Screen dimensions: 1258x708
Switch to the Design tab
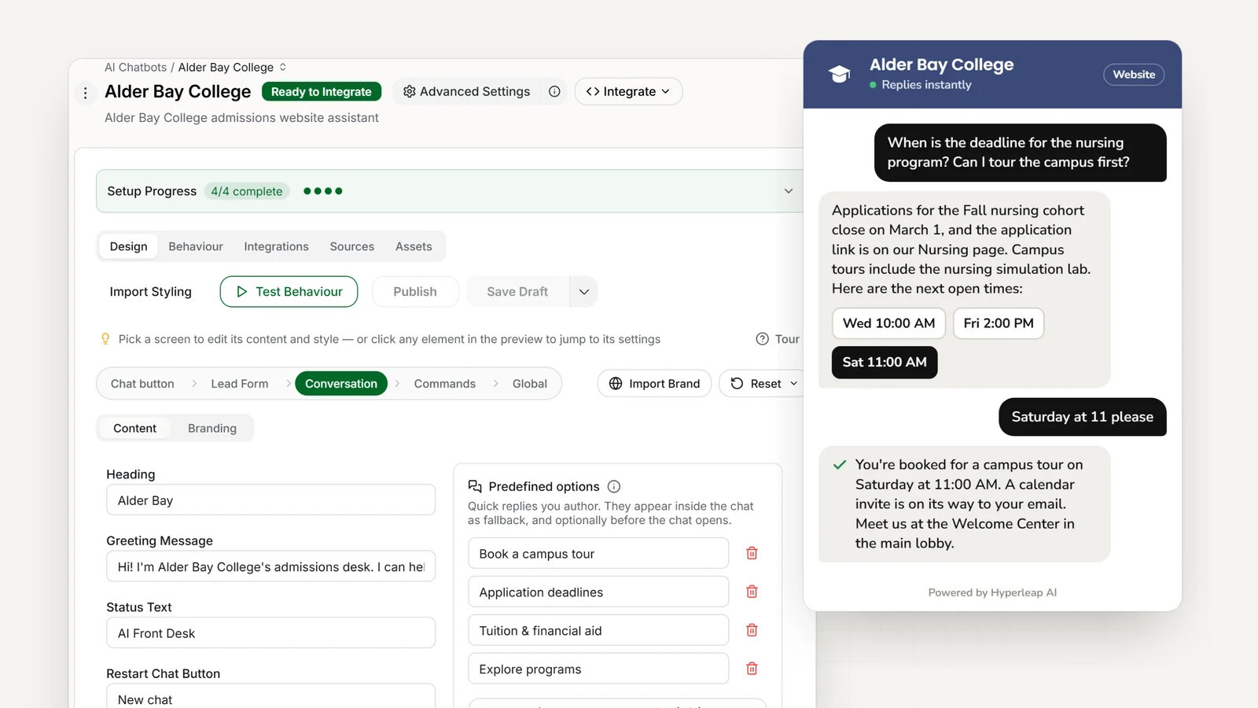[x=129, y=246]
